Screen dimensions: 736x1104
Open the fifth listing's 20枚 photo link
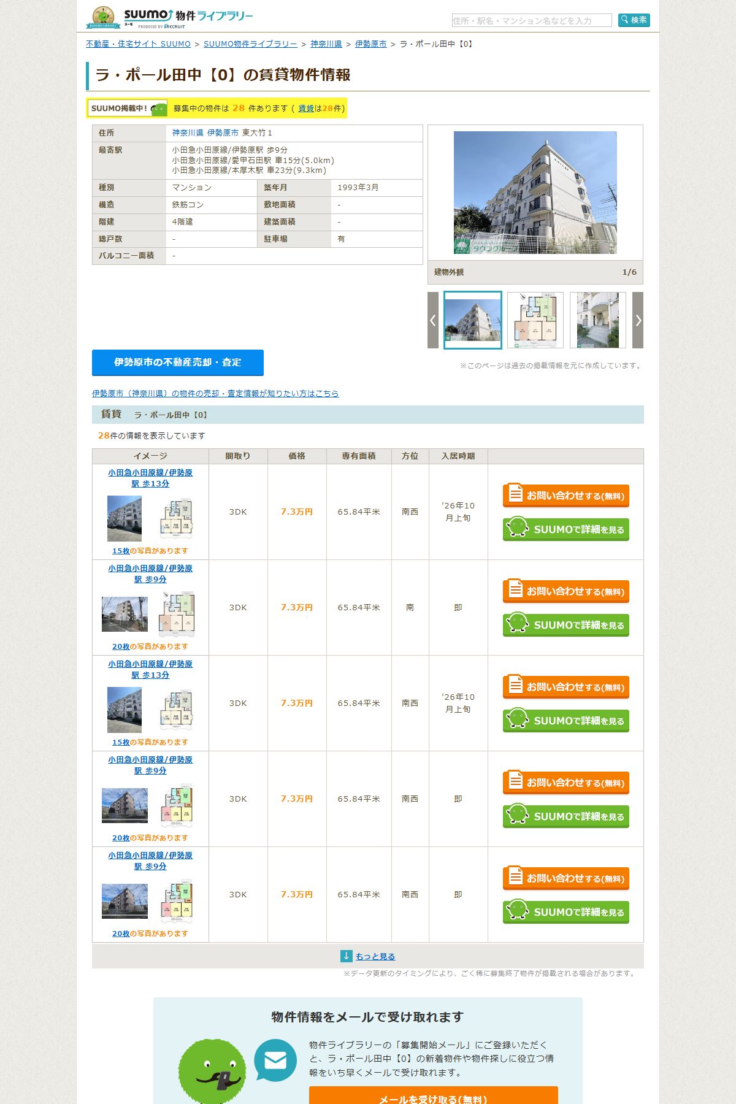tap(121, 934)
